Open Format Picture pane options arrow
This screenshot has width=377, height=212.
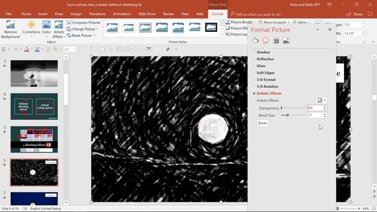click(x=318, y=29)
